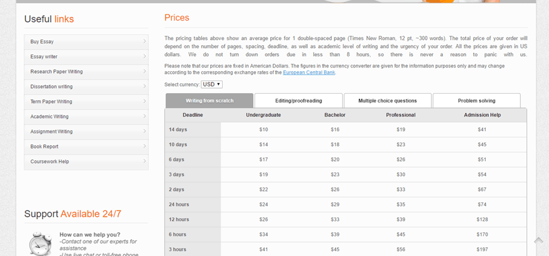Select the 6 days deadline row label
Screen dimensions: 549x256
[x=176, y=159]
